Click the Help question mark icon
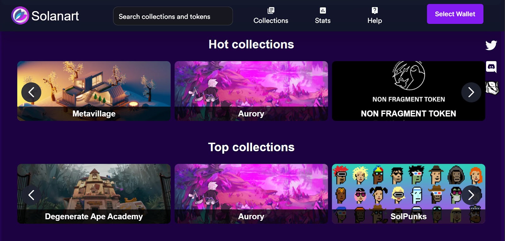The height and width of the screenshot is (241, 505). (x=375, y=10)
